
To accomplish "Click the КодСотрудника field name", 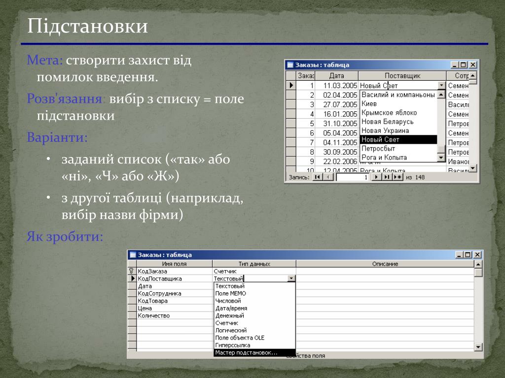I will tap(174, 293).
